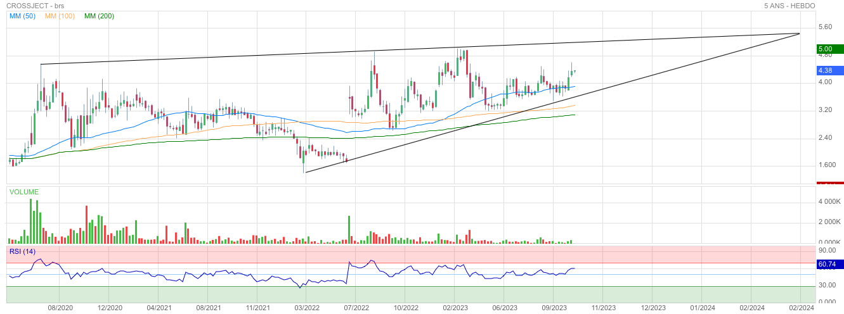The image size is (844, 314).
Task: Click the 5.60 price axis label
Action: pos(825,27)
